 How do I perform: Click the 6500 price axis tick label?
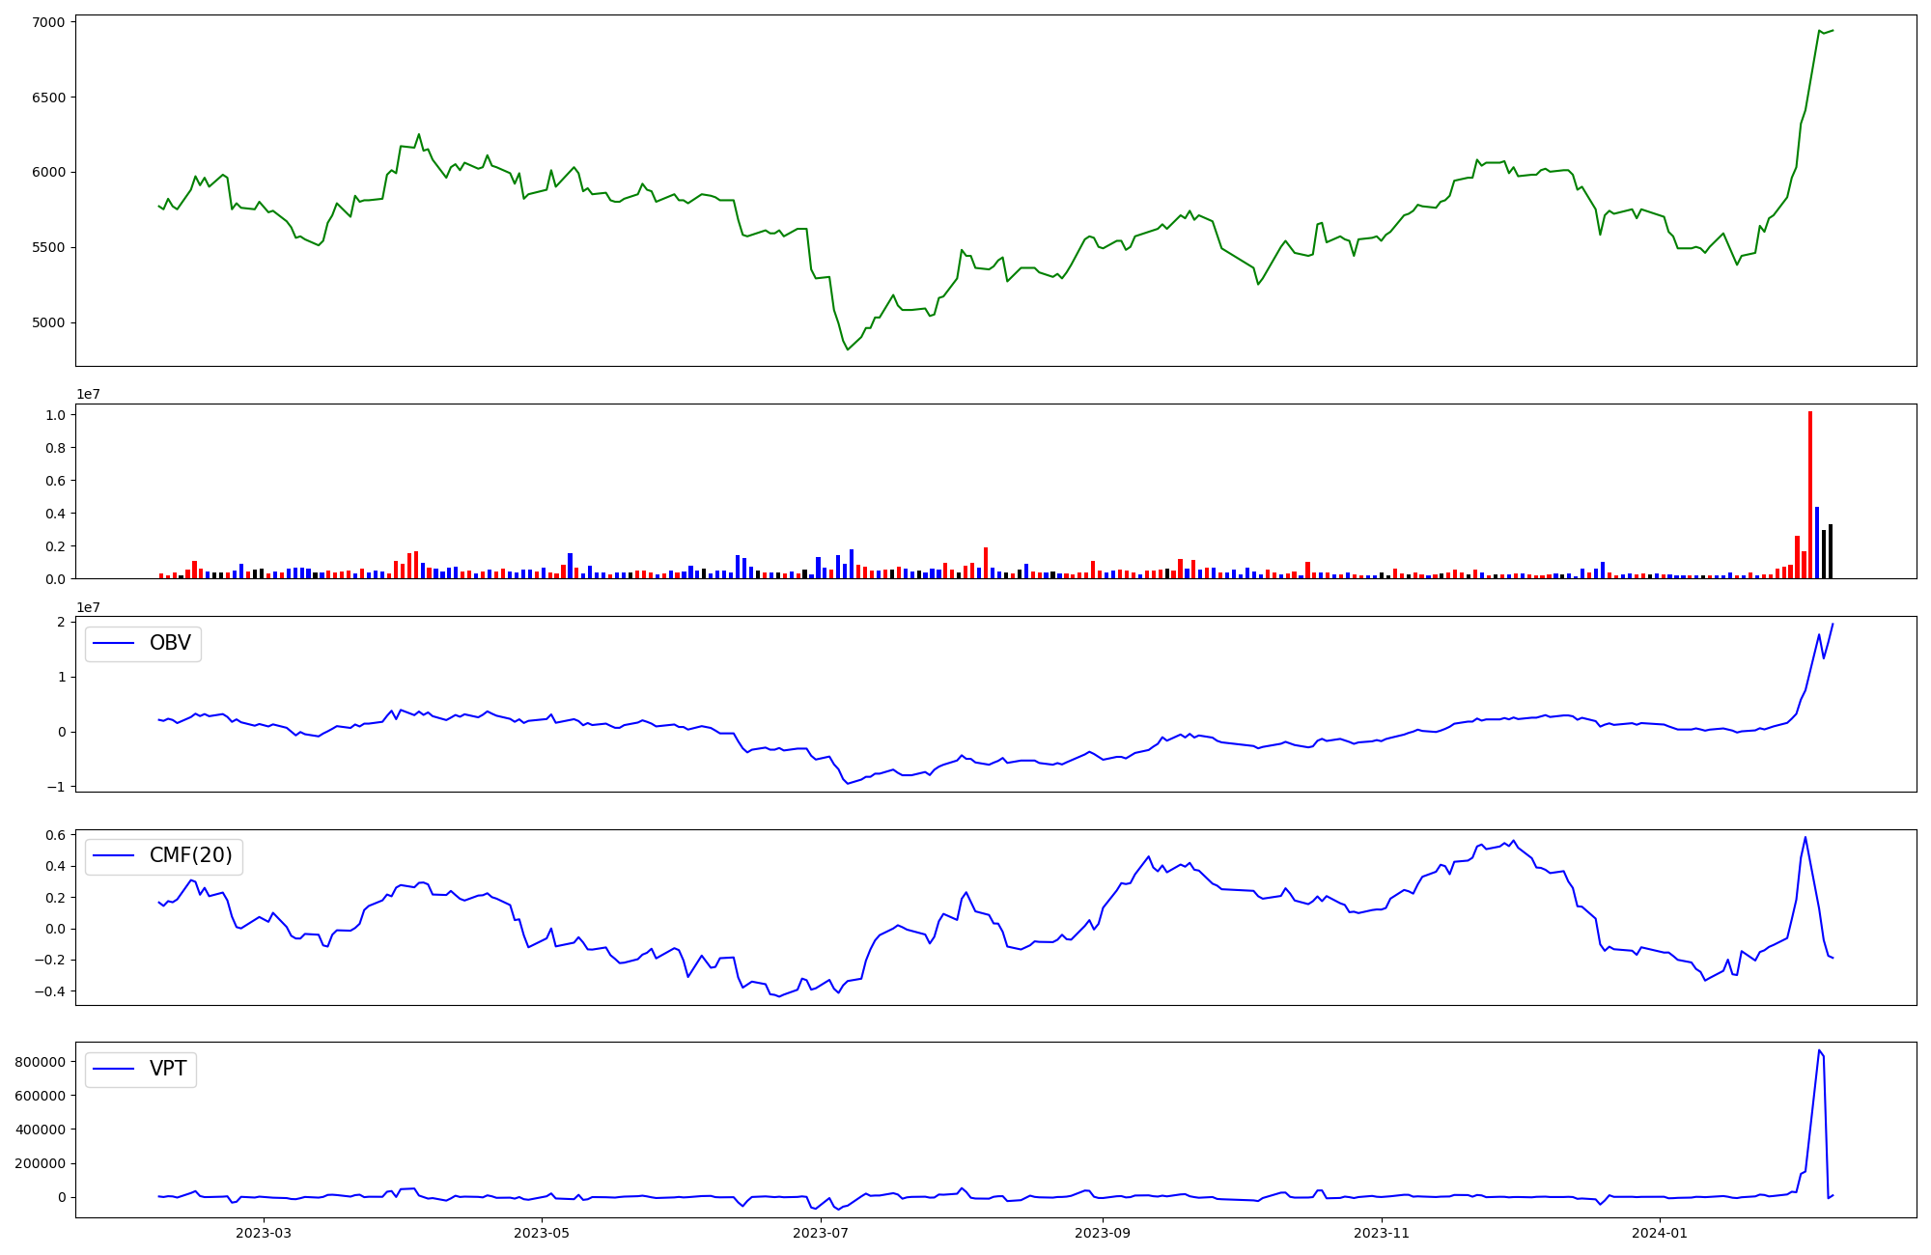click(48, 98)
